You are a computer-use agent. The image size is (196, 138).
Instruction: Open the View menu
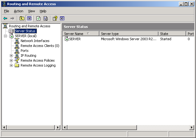click(31, 11)
